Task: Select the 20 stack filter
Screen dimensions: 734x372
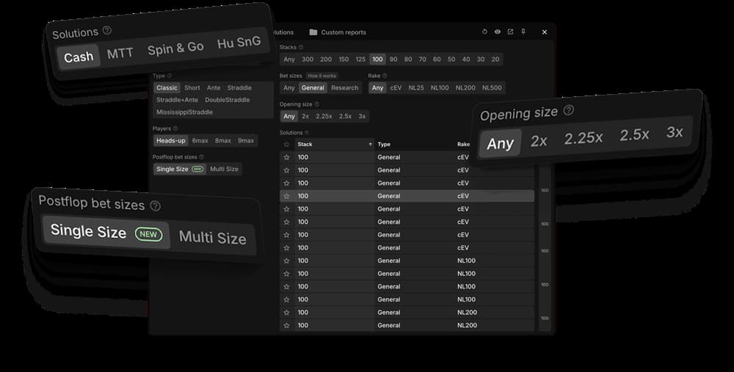Action: tap(495, 59)
